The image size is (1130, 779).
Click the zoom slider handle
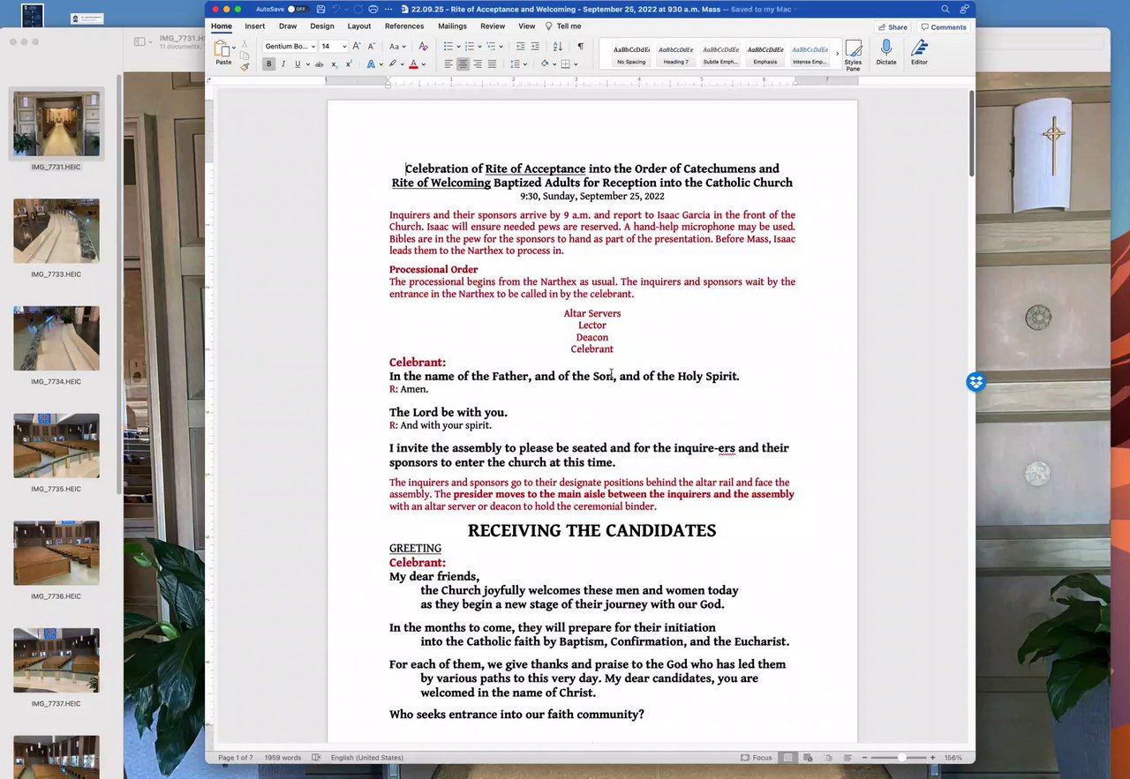(x=901, y=758)
